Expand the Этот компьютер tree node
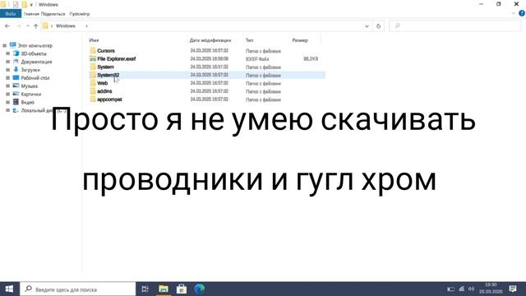Viewport: 526px width, 296px height. (4, 45)
